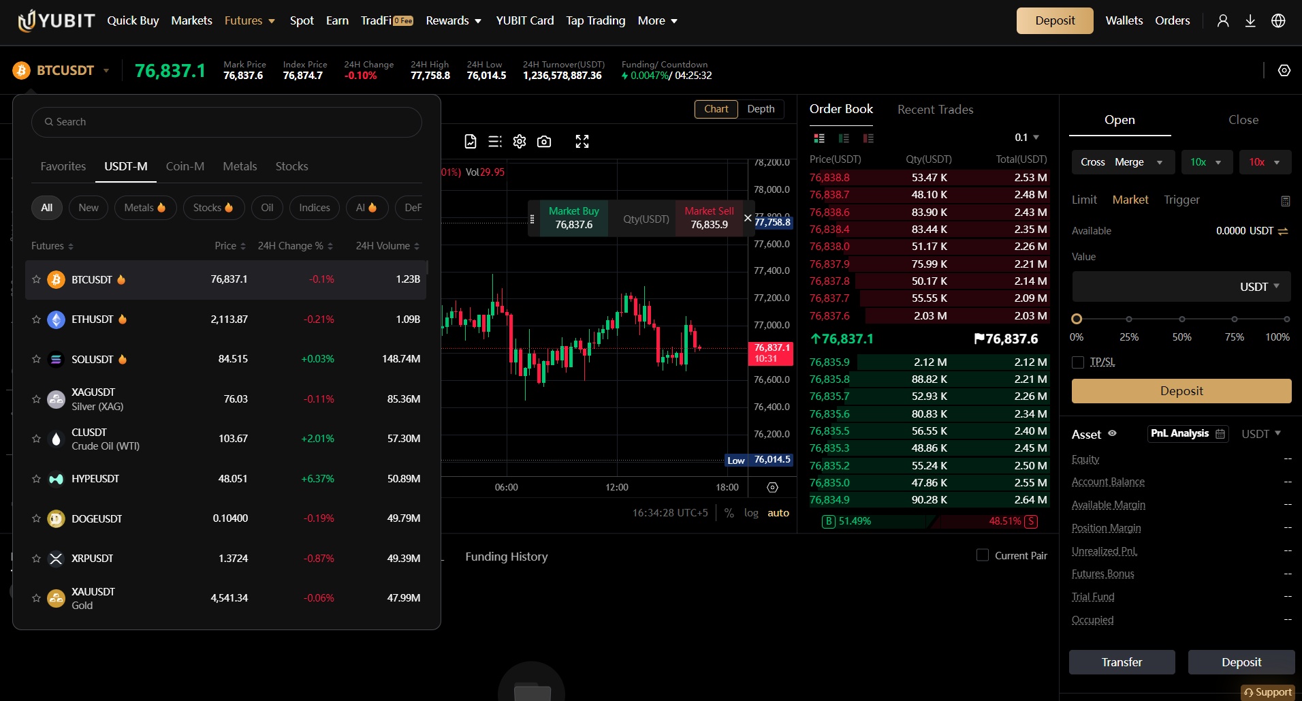Open the BTCUSDT pair selector arrow
This screenshot has width=1302, height=701.
tap(106, 70)
